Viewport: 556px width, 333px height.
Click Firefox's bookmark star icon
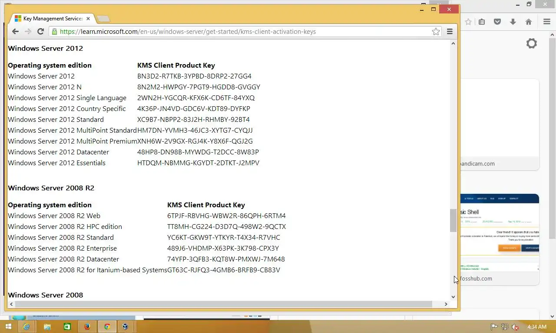[x=468, y=22]
